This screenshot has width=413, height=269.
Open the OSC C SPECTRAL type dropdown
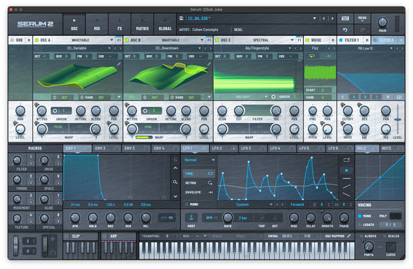click(x=292, y=40)
